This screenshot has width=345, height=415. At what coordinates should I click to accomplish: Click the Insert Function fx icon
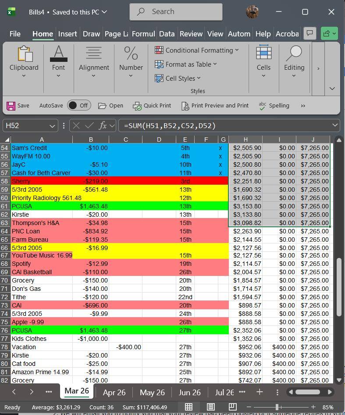[x=103, y=126]
